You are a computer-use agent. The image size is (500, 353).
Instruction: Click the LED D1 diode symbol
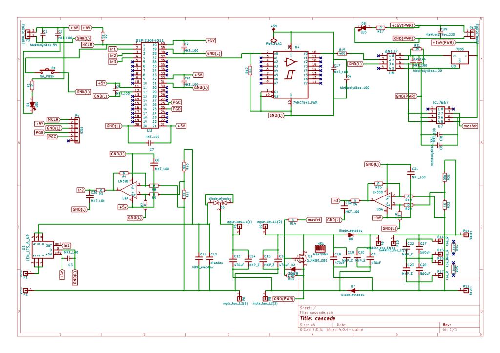[x=32, y=105]
